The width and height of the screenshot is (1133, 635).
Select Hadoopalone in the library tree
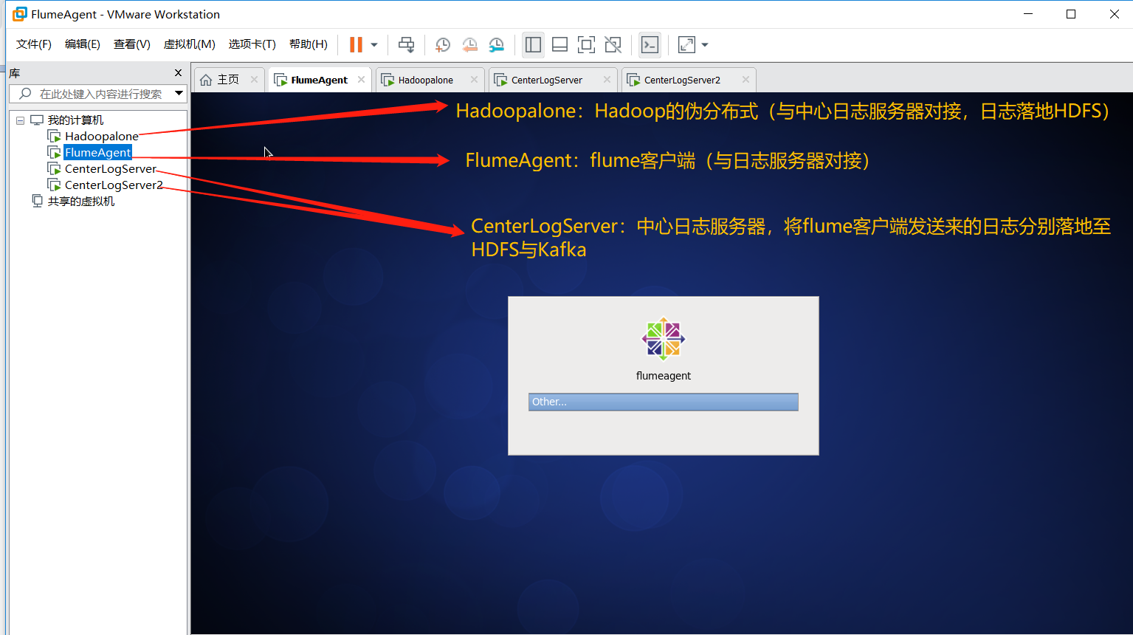(x=102, y=137)
